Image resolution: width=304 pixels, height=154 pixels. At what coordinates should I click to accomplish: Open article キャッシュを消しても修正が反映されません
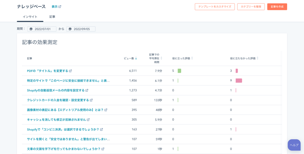[56, 120]
